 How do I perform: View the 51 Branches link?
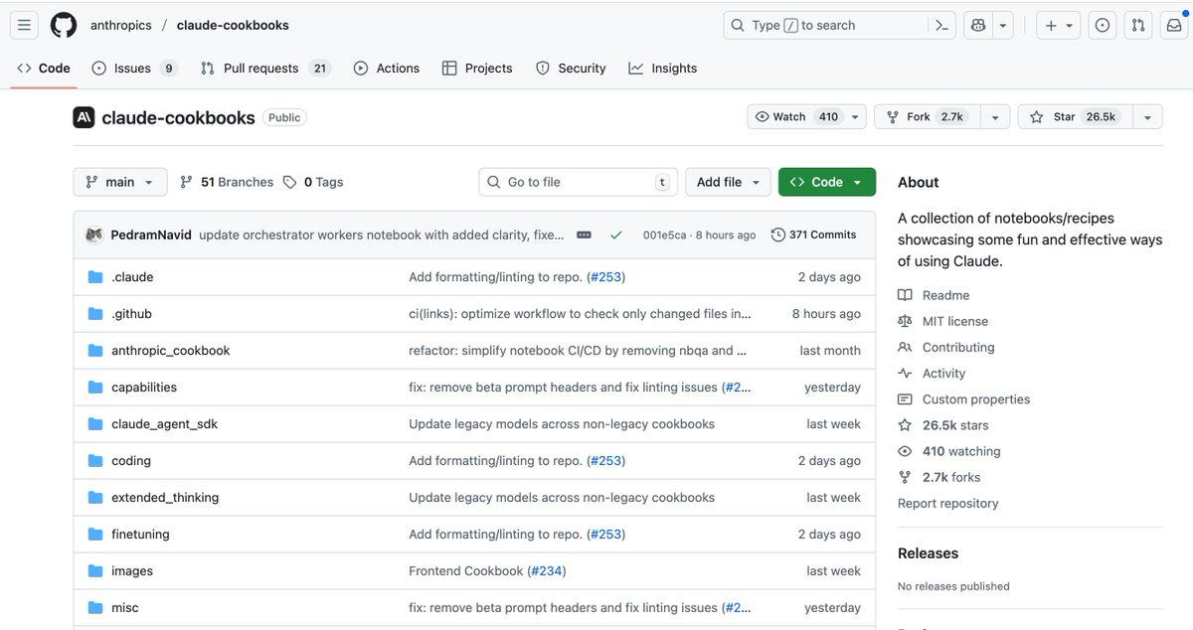coord(227,182)
